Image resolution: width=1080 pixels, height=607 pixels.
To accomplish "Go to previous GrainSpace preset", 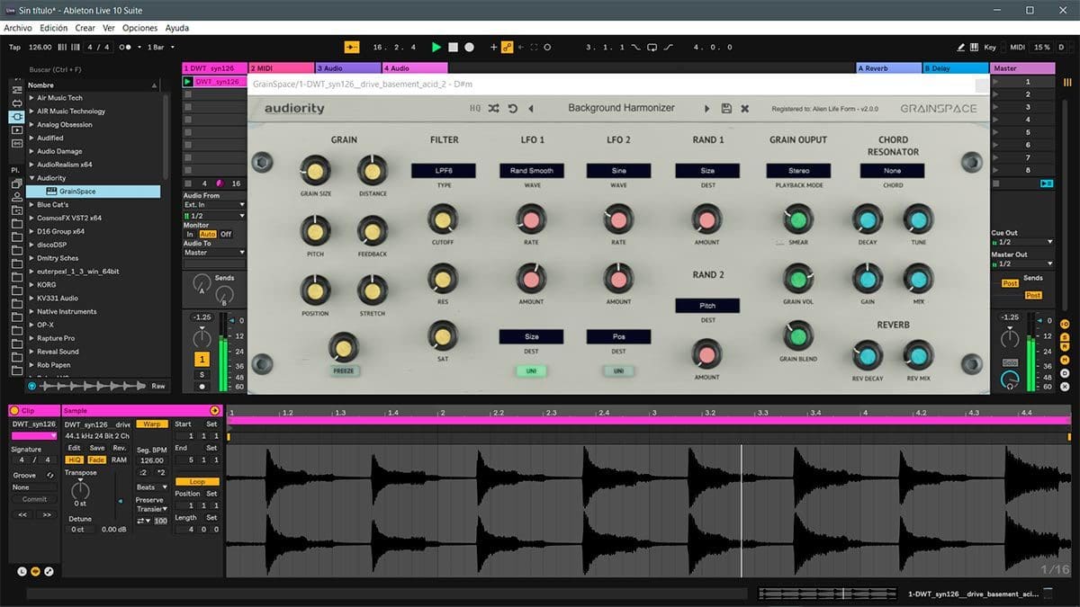I will [x=530, y=108].
